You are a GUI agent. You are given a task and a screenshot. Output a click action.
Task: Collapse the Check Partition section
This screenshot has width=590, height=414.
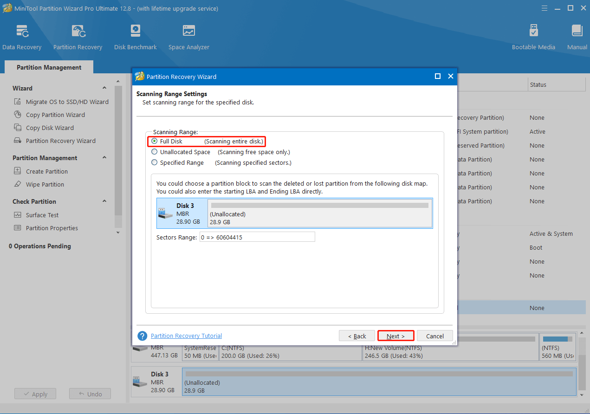click(x=104, y=201)
